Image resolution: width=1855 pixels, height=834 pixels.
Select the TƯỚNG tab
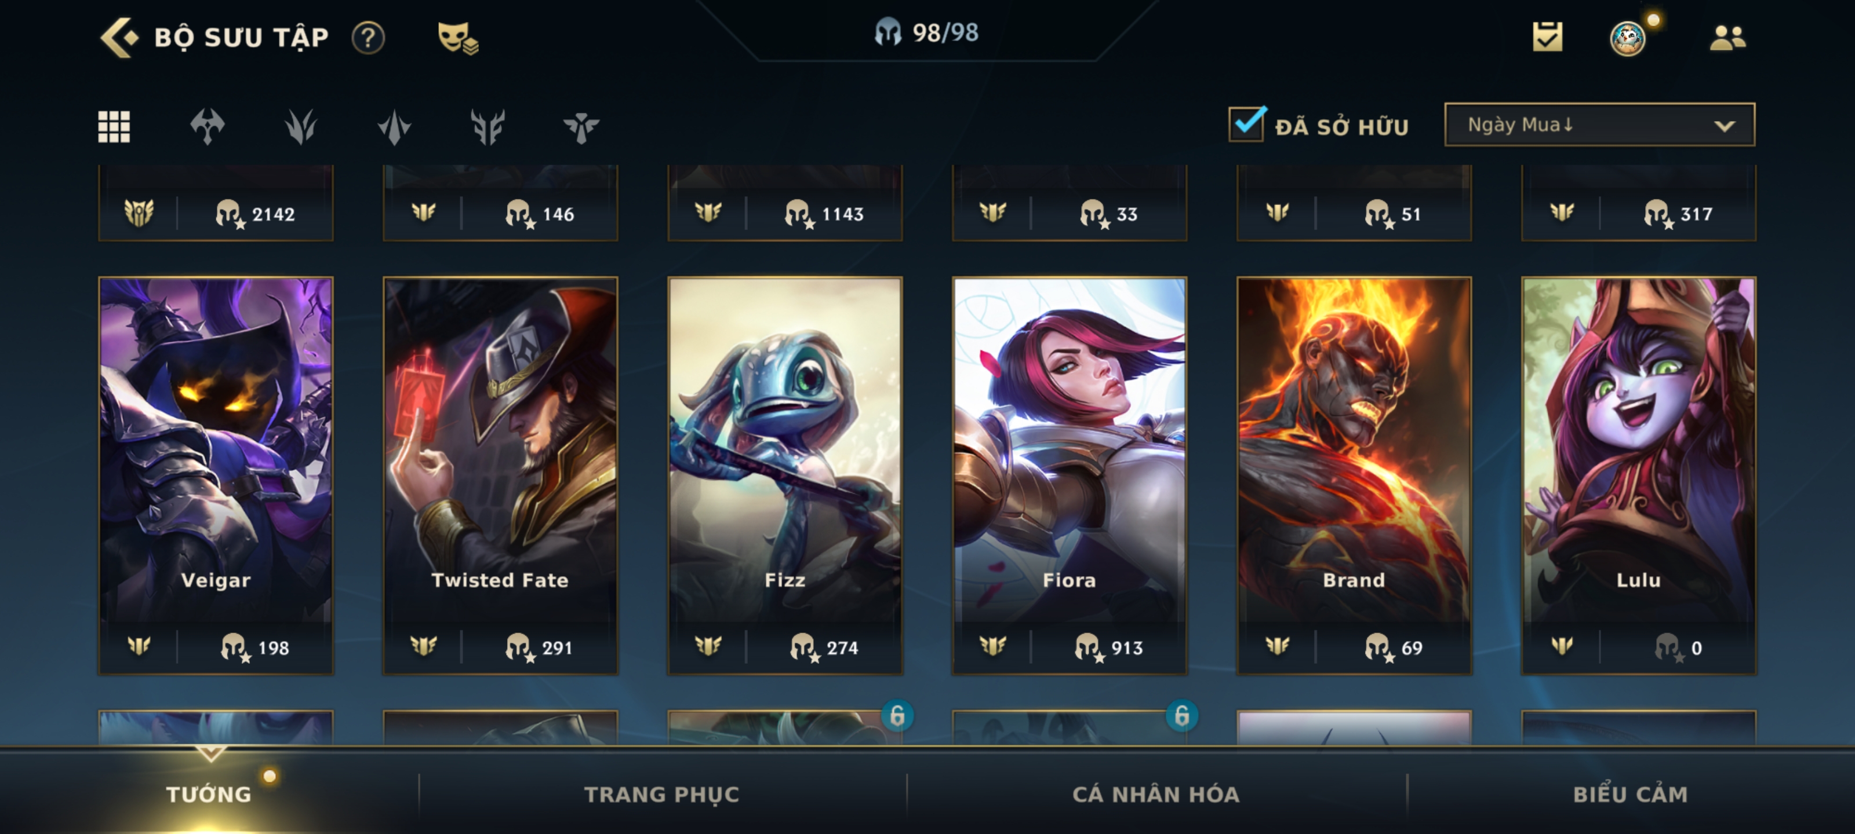209,795
